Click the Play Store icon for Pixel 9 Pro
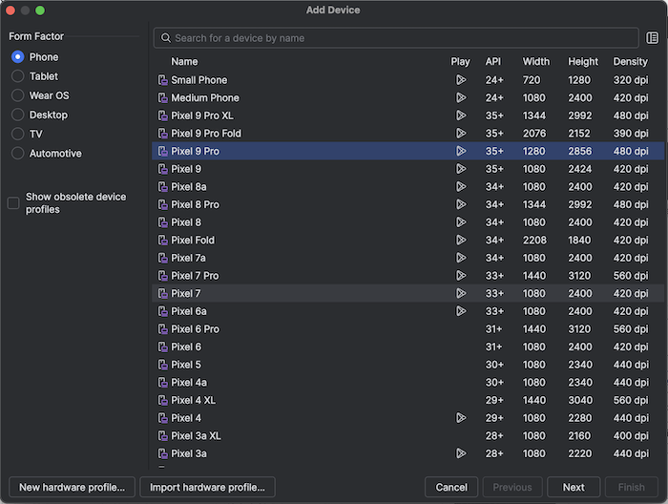 pos(461,151)
